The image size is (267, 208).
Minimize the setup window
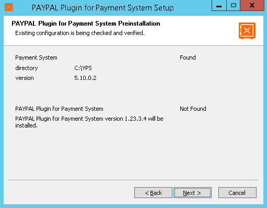pyautogui.click(x=219, y=6)
